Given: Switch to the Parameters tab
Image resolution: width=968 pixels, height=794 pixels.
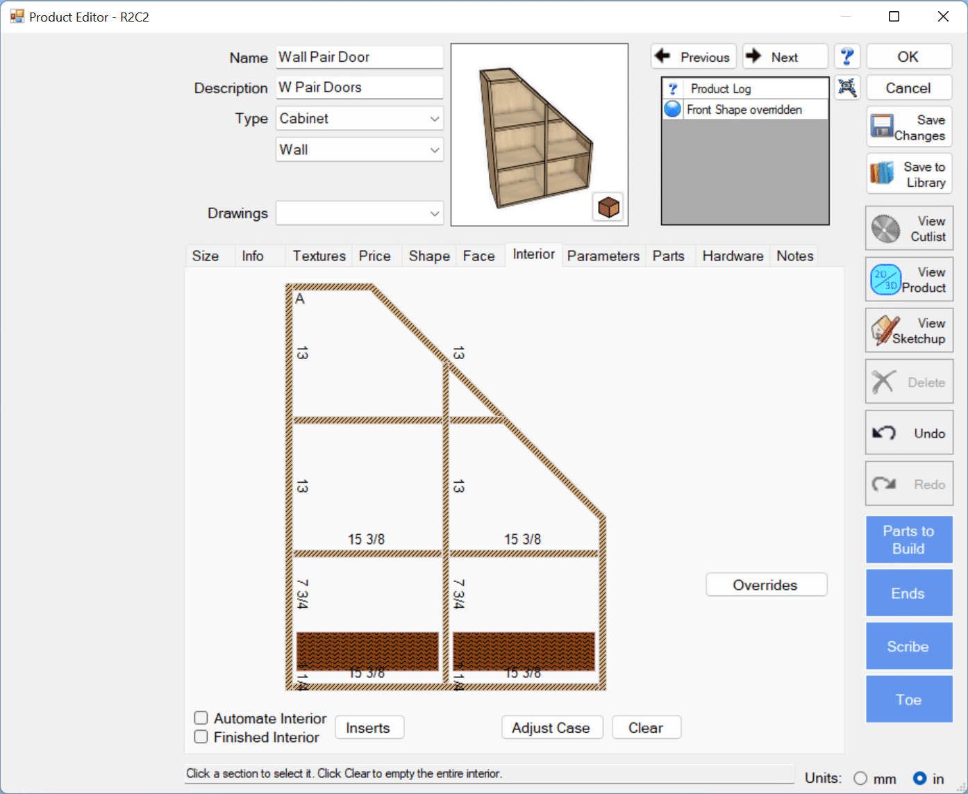Looking at the screenshot, I should click(603, 256).
